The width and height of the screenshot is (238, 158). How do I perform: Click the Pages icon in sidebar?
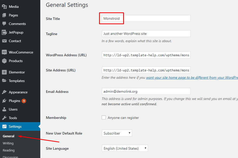coord(4,15)
